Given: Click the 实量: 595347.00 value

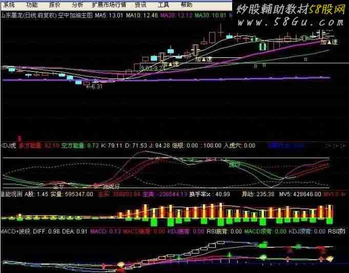Looking at the screenshot, I should pyautogui.click(x=72, y=194).
